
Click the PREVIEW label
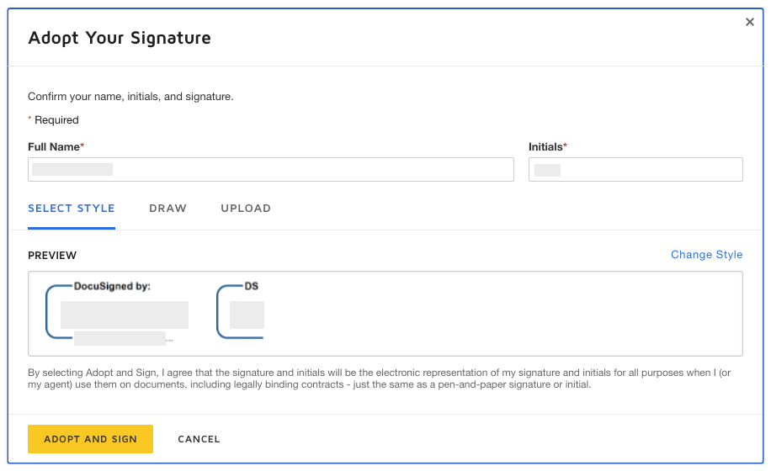52,256
